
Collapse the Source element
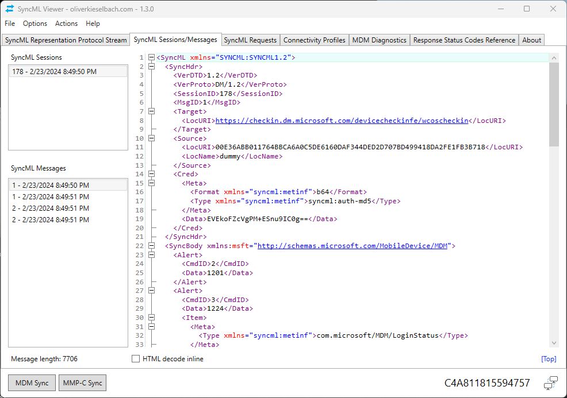click(151, 138)
